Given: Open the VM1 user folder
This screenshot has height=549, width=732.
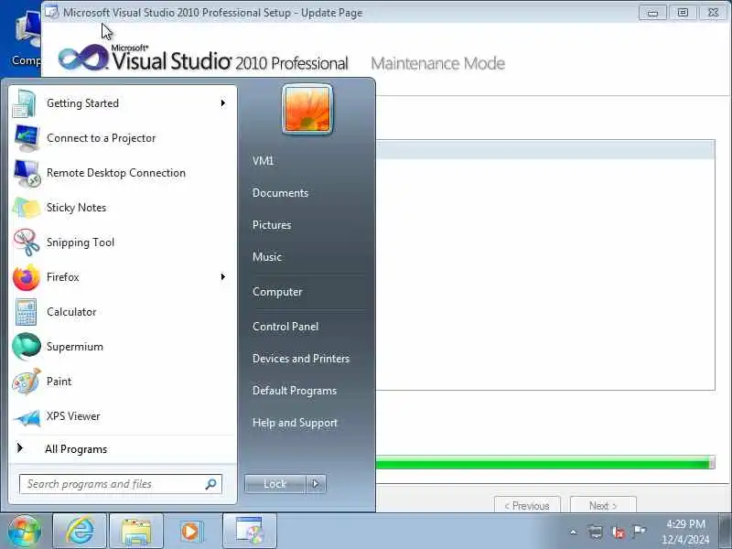Looking at the screenshot, I should point(263,161).
